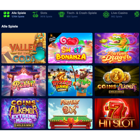Launch the Sweet Bonanza slot

(70, 48)
